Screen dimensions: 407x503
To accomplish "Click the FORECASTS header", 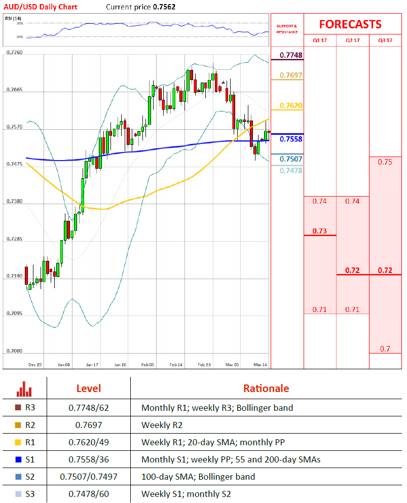I will point(350,24).
